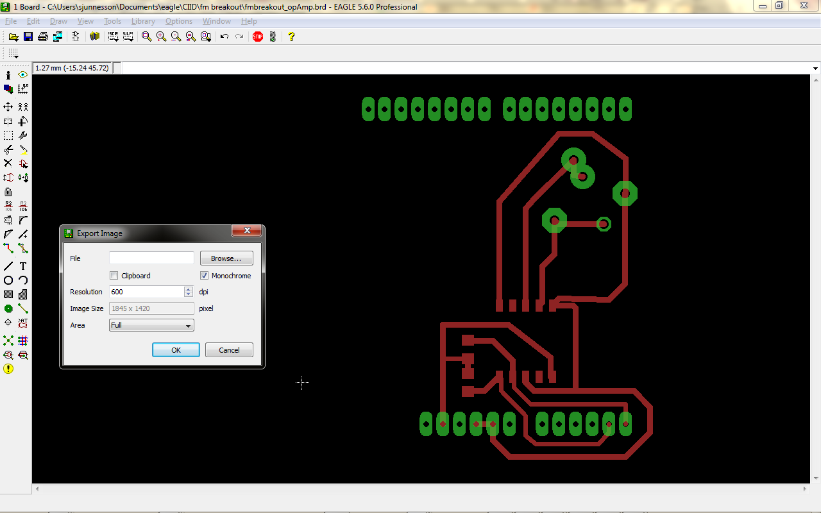Select the Add component tool

(x=23, y=164)
